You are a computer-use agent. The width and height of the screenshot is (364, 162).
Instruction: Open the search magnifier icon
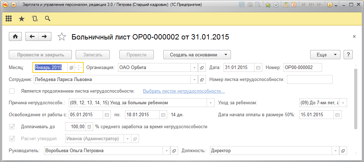pyautogui.click(x=48, y=19)
